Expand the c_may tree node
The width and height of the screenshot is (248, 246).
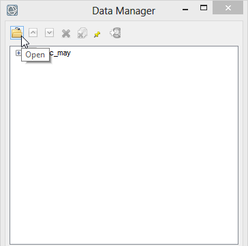(18, 53)
